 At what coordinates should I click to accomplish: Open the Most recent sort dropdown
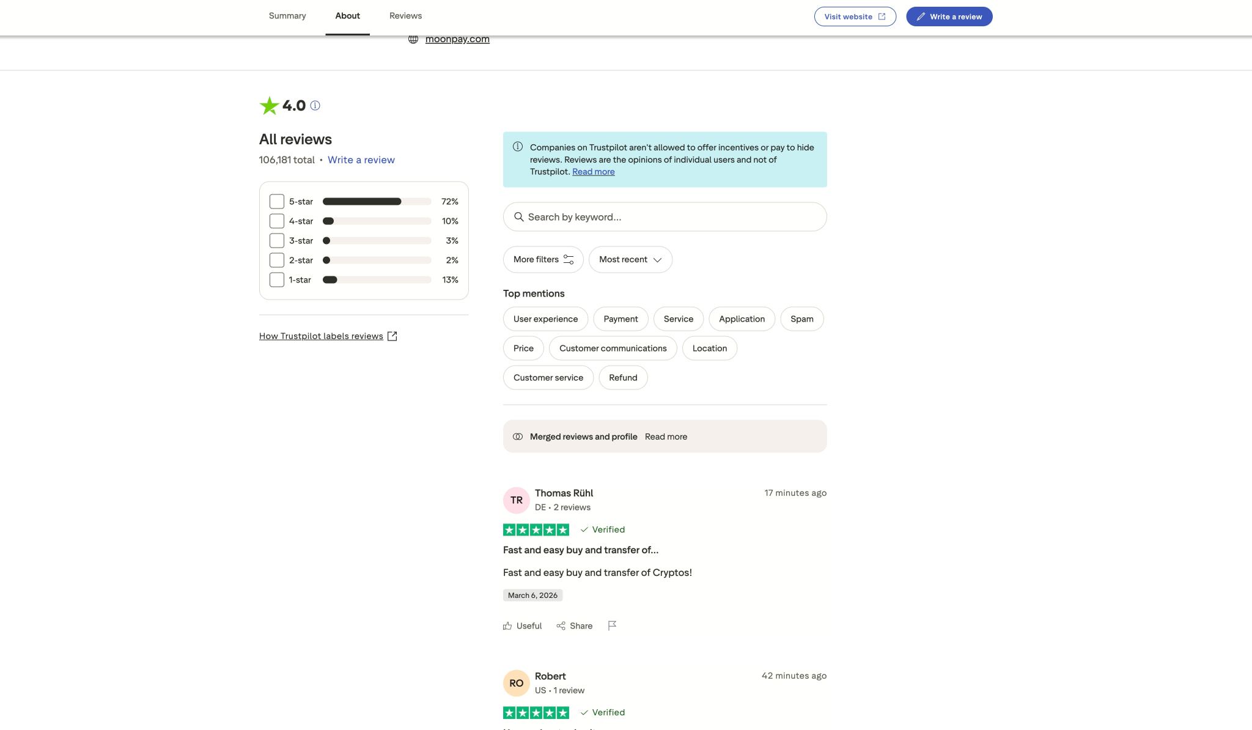point(630,259)
